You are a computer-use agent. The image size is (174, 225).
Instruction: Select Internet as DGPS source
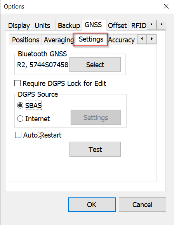coord(20,119)
